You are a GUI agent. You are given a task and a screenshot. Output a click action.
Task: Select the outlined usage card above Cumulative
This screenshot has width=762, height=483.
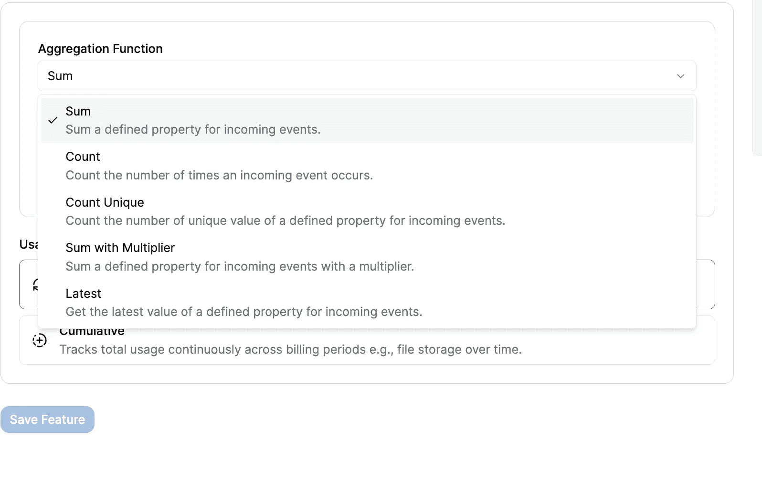tap(705, 284)
